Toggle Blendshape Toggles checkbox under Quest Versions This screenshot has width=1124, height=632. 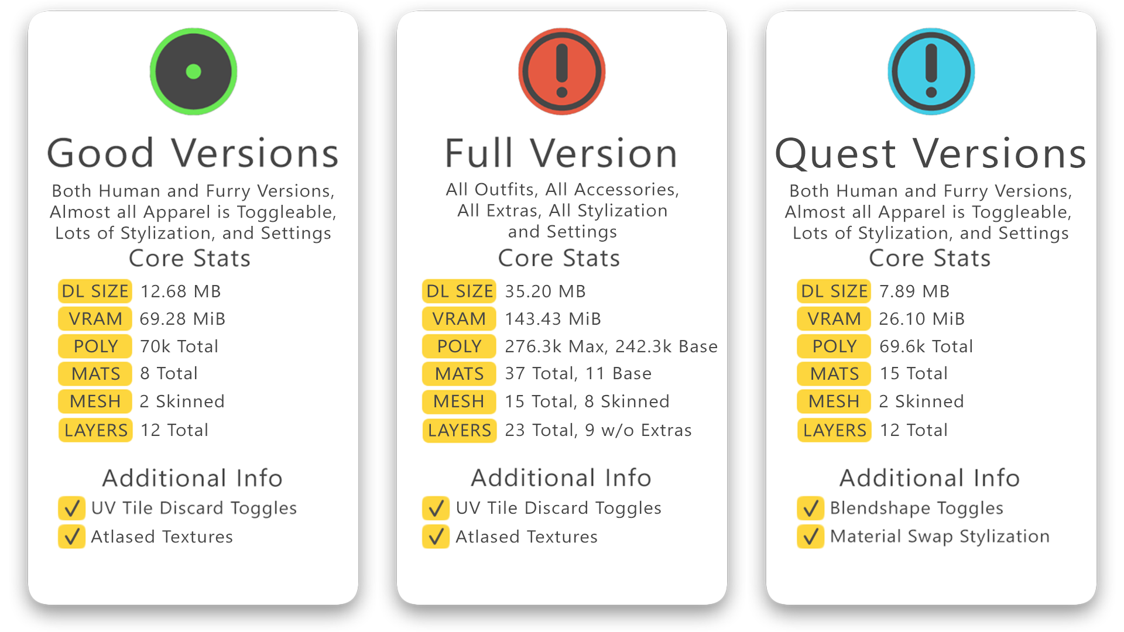point(810,509)
